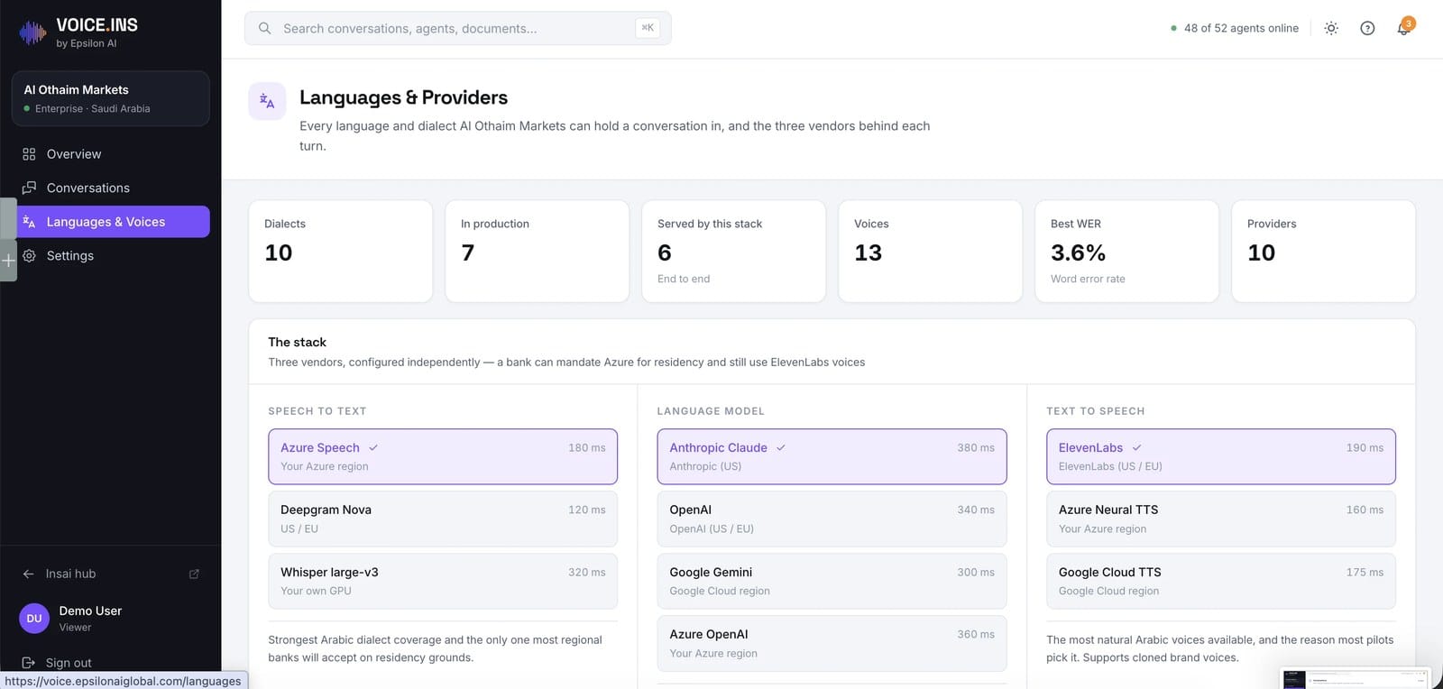Viewport: 1443px width, 689px height.
Task: Click the Voices stat card
Action: (931, 251)
